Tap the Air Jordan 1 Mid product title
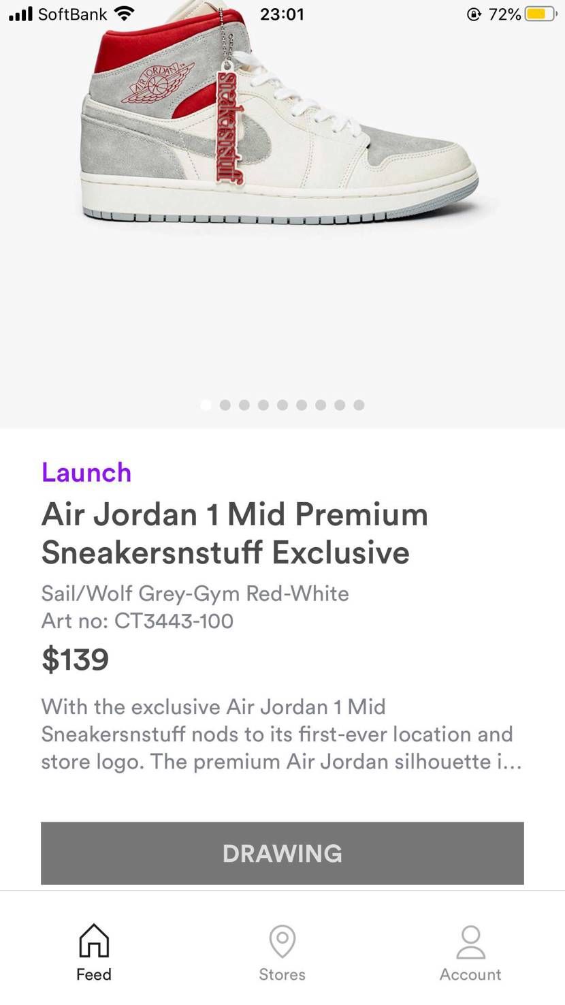Screen dimensions: 565x1005 tap(235, 533)
